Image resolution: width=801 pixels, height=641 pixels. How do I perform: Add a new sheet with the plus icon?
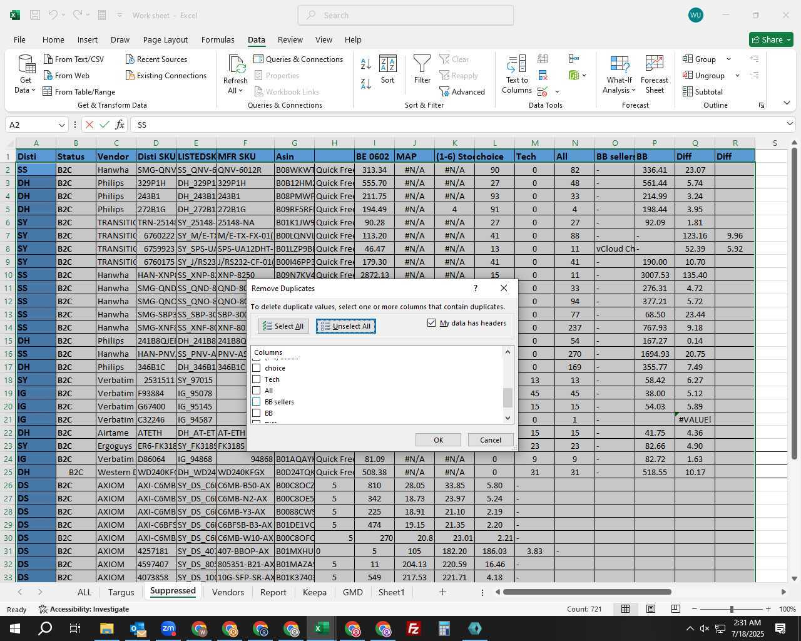click(x=442, y=592)
